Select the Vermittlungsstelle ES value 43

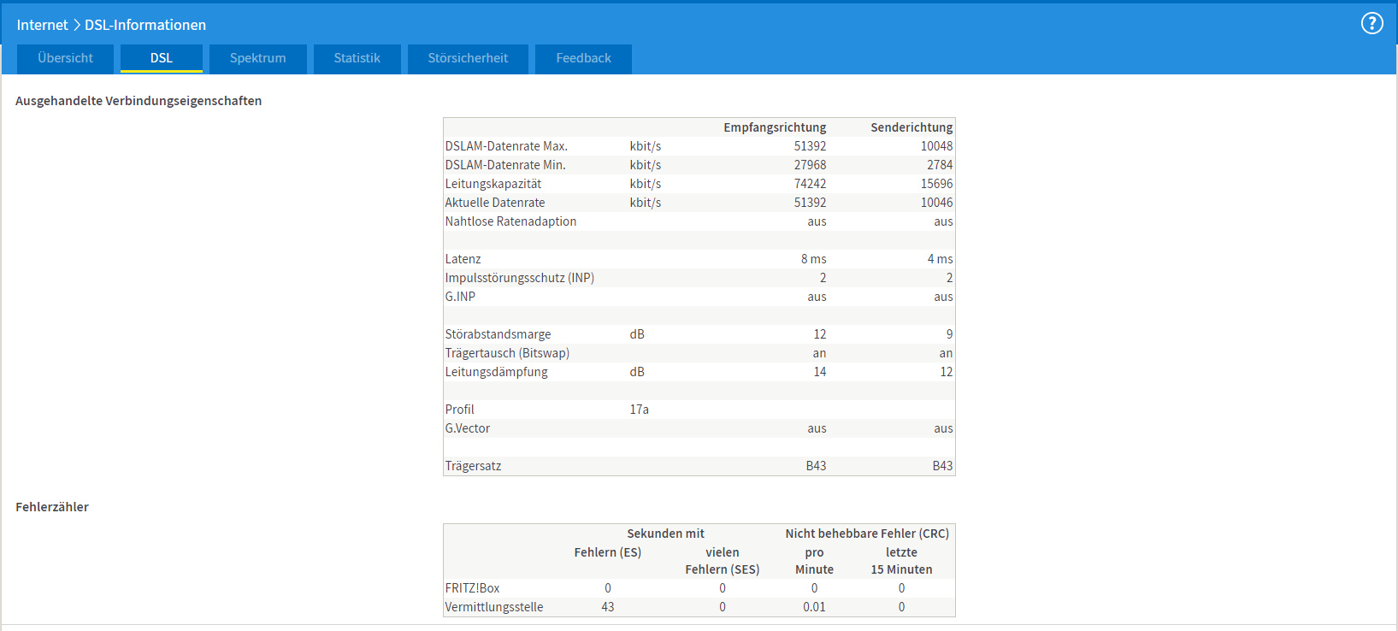[x=608, y=607]
